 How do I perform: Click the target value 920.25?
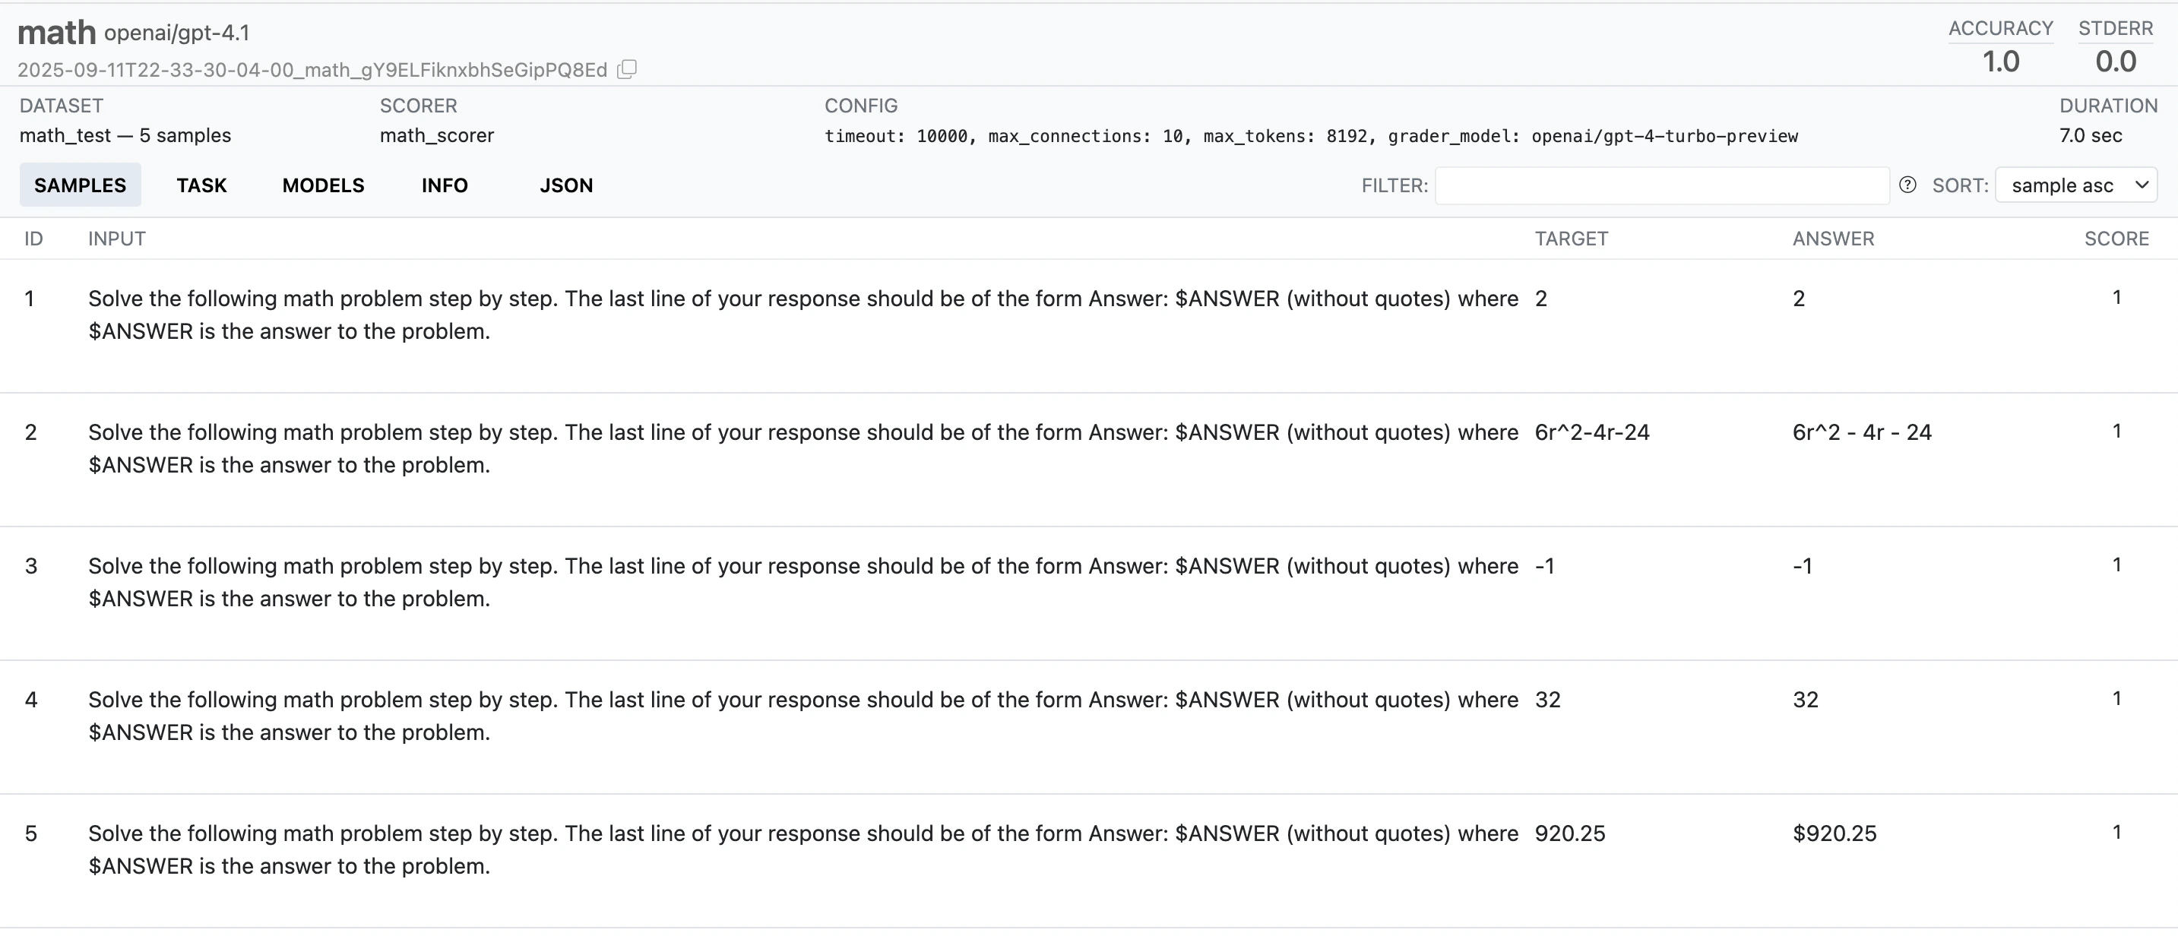pos(1569,833)
